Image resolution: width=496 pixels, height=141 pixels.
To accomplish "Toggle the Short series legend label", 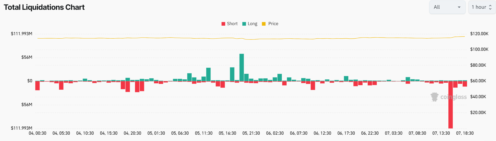I will [x=232, y=24].
